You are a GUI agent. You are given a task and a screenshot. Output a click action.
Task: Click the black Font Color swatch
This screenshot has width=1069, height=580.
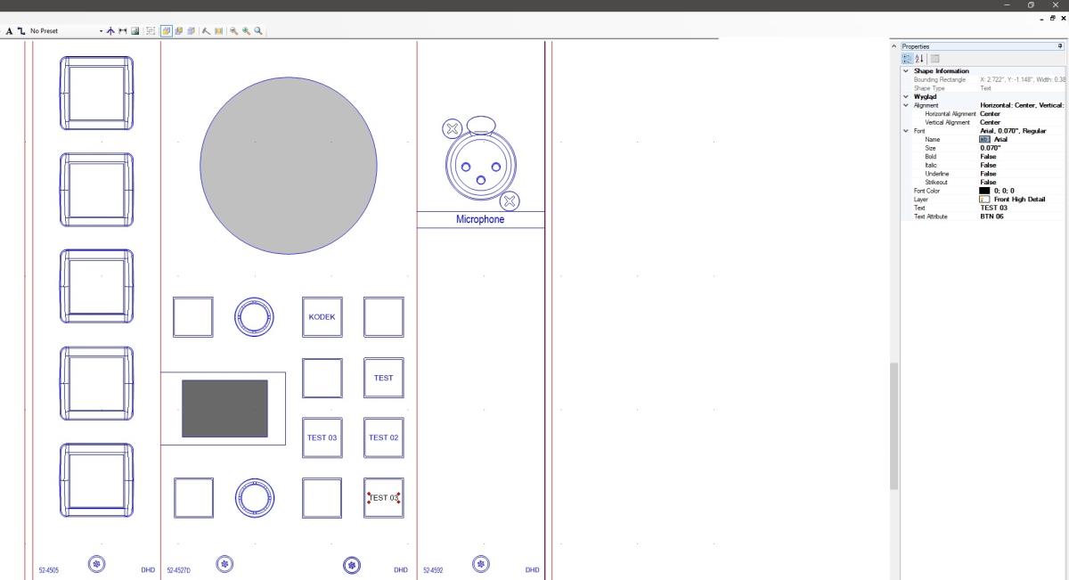(x=984, y=191)
